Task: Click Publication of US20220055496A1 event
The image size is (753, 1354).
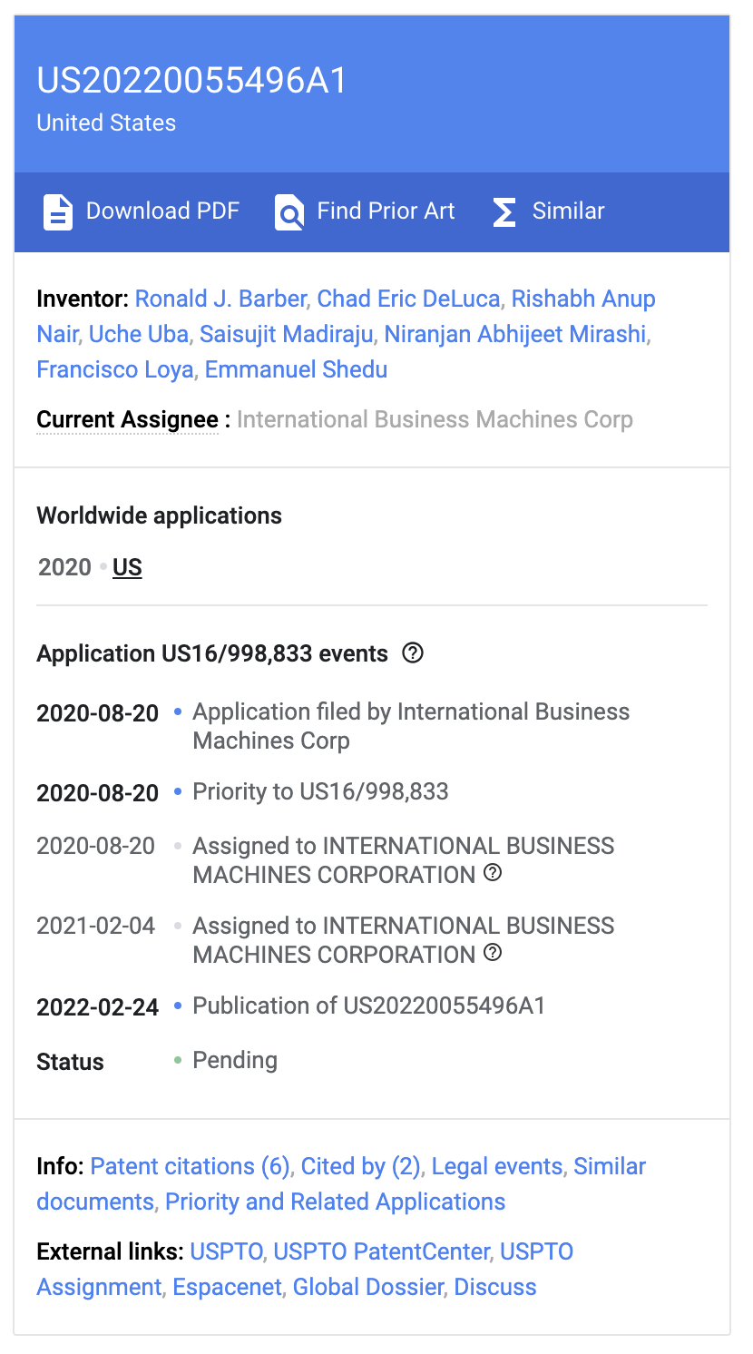Action: click(x=369, y=1006)
